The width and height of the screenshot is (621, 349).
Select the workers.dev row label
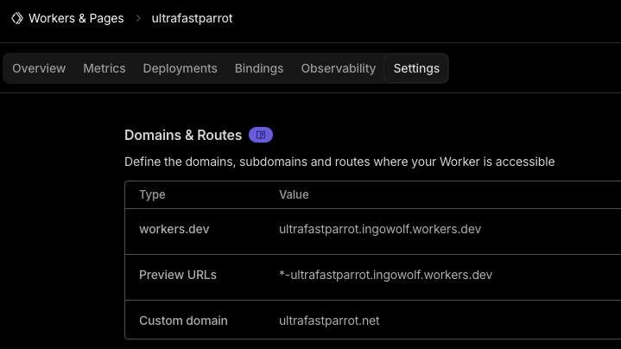(174, 229)
